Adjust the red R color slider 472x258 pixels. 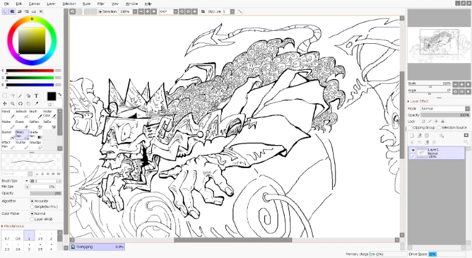(30, 70)
